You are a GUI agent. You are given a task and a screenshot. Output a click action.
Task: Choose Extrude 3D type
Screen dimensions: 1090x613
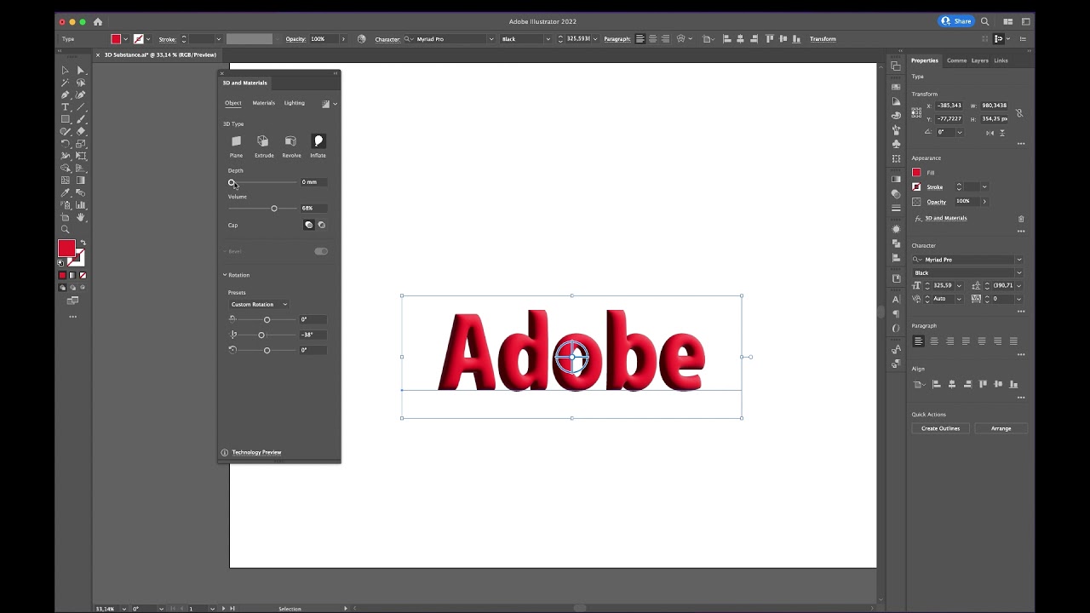point(263,141)
